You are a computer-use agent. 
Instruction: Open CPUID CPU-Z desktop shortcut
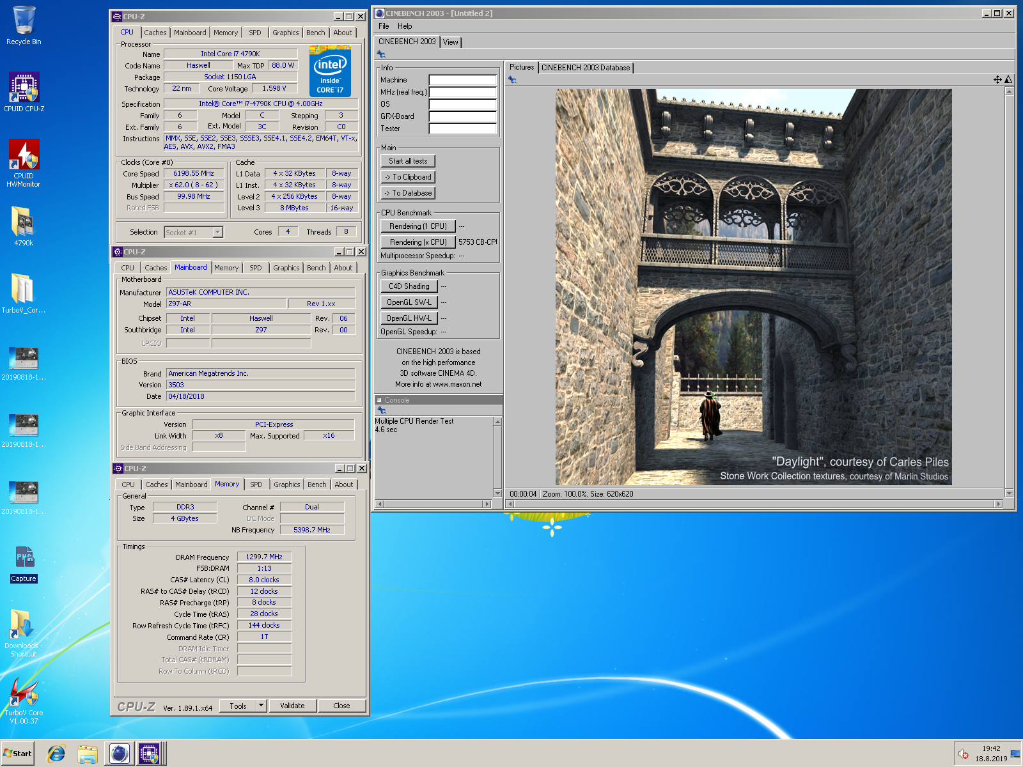click(24, 92)
